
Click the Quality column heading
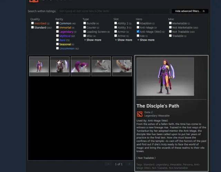click(35, 19)
